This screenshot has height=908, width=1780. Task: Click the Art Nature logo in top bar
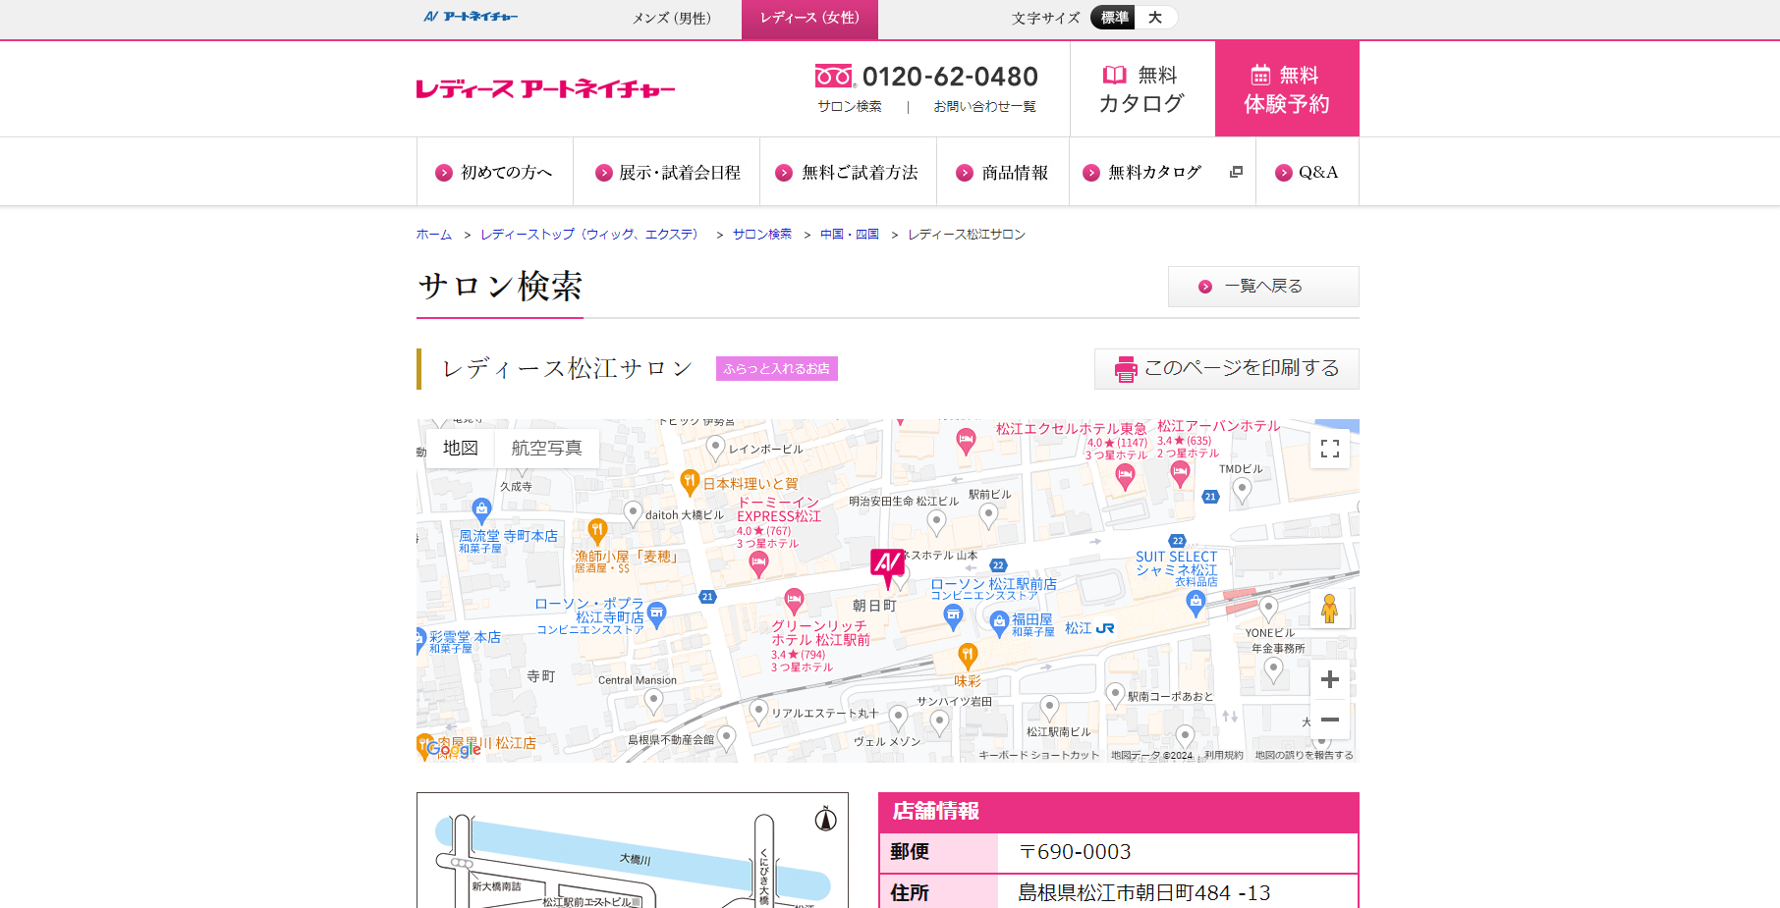(471, 17)
